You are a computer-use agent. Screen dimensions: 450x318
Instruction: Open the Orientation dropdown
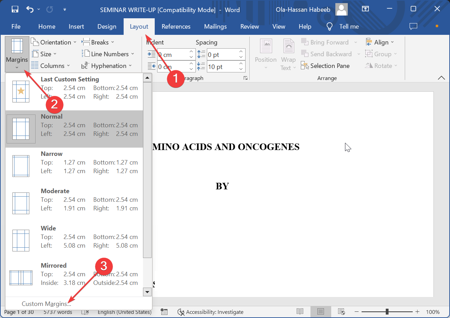pos(54,42)
